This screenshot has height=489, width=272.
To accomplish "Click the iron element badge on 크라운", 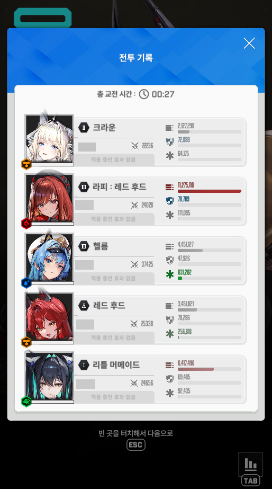I will point(26,164).
